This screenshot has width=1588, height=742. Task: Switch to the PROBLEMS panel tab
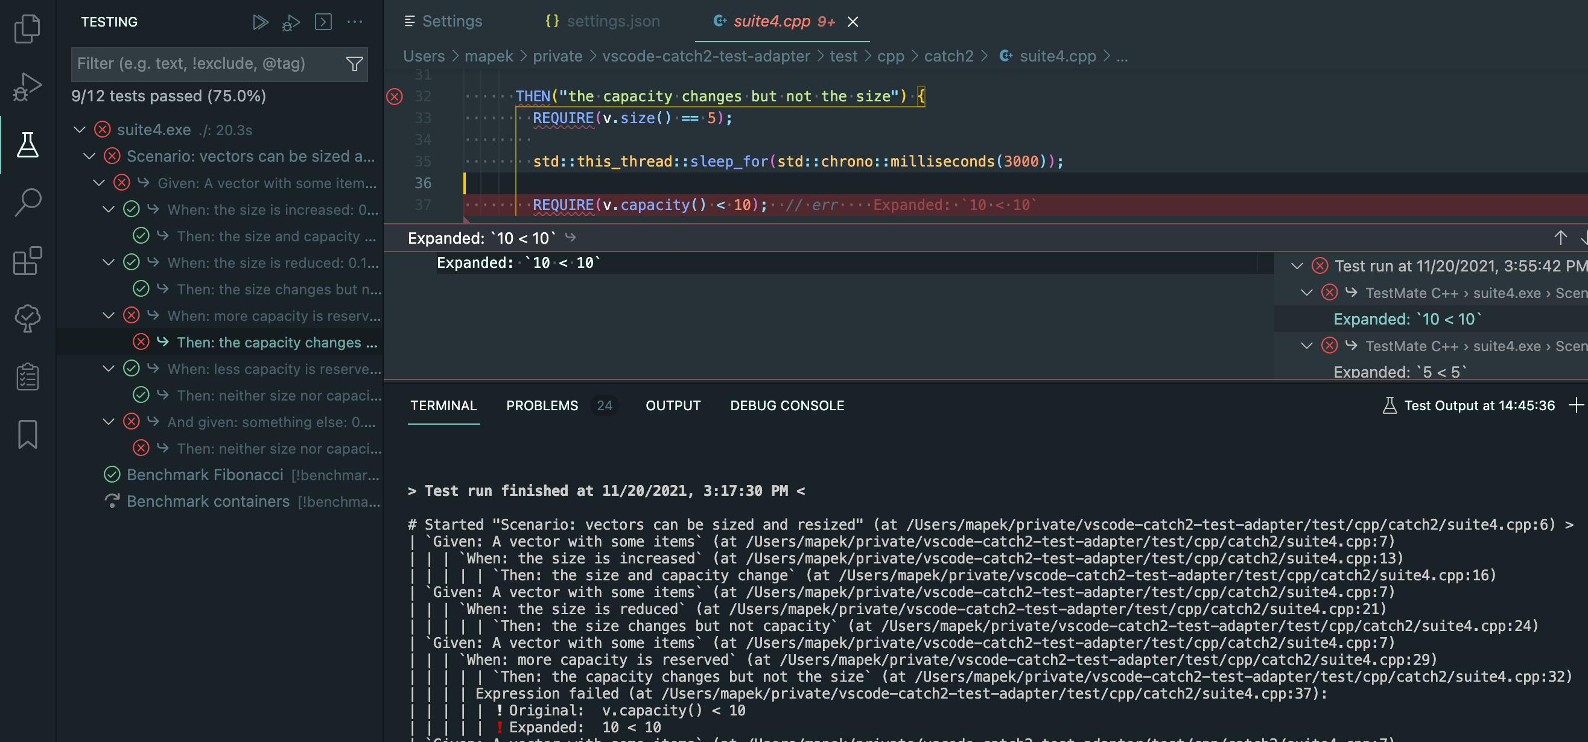pyautogui.click(x=542, y=405)
